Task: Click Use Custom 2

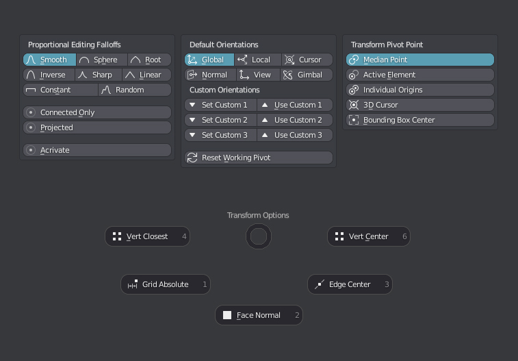Action: click(x=295, y=120)
